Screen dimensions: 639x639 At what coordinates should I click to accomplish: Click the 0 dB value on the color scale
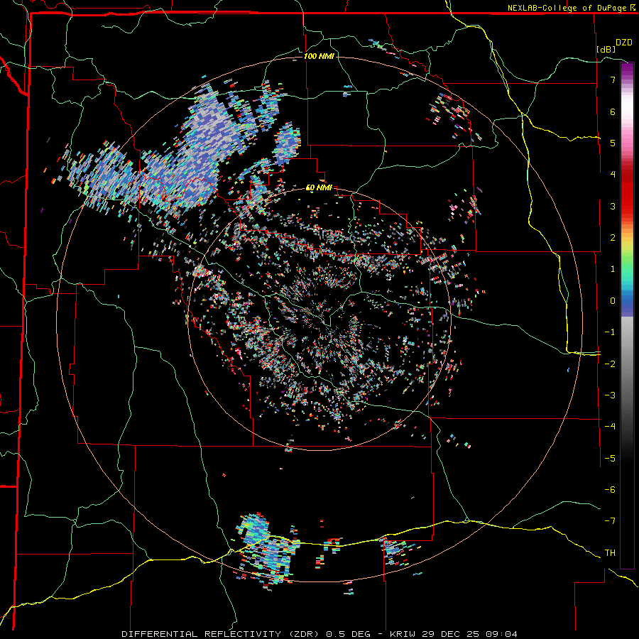(x=613, y=301)
